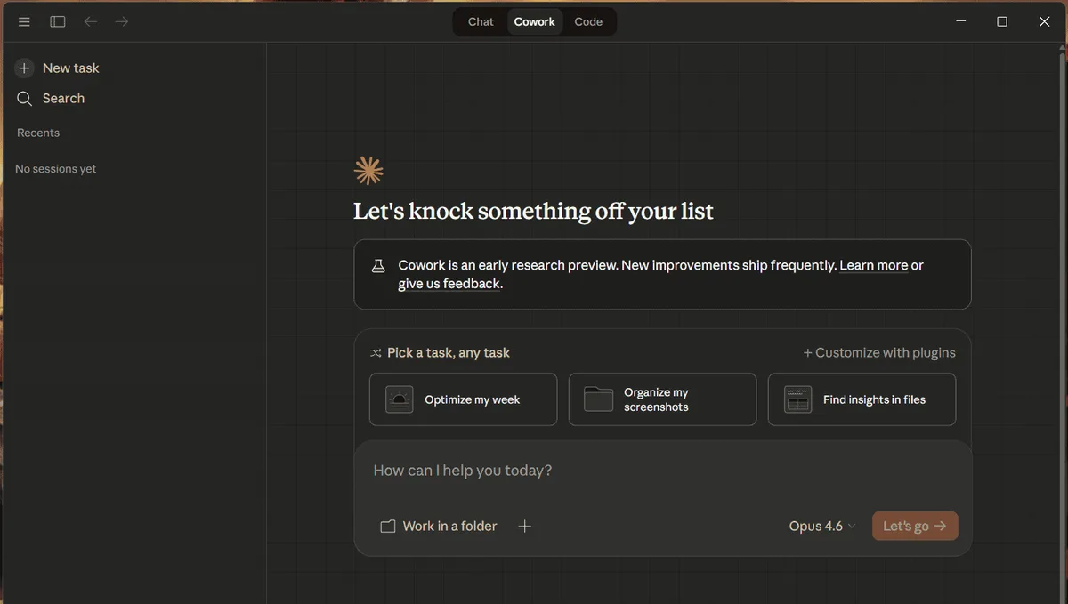
Task: Click the plus attachment icon in prompt box
Action: (x=525, y=527)
